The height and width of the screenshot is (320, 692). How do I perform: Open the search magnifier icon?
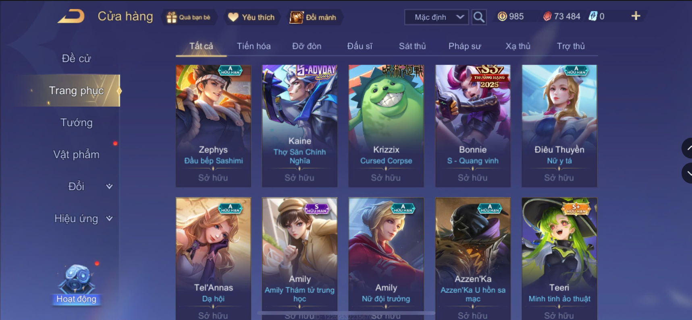click(479, 17)
